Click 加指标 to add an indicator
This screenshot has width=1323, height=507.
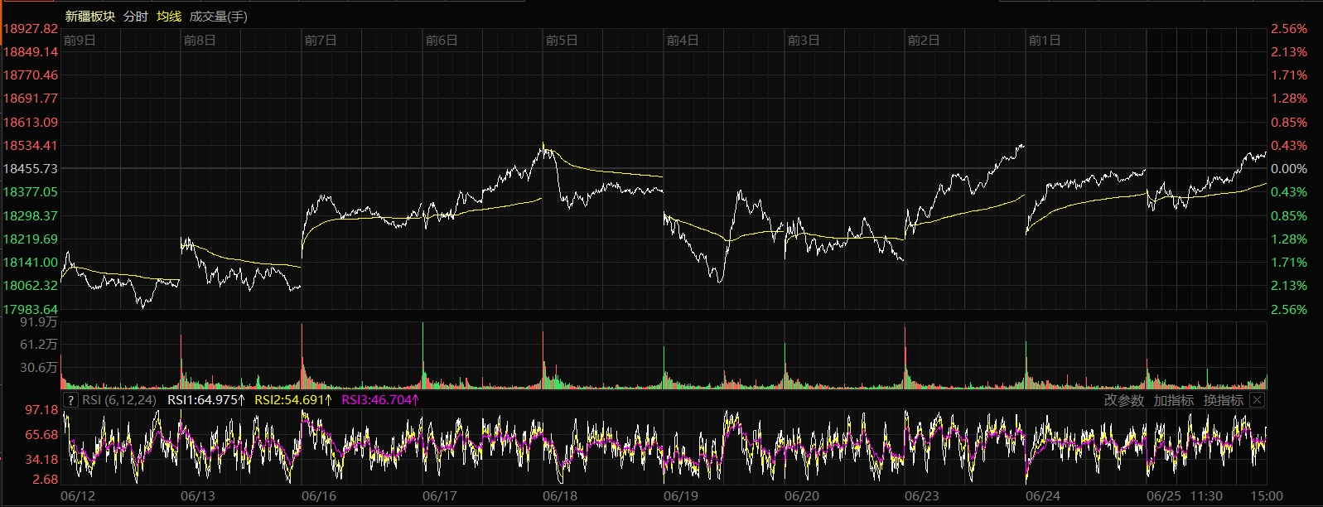1174,400
